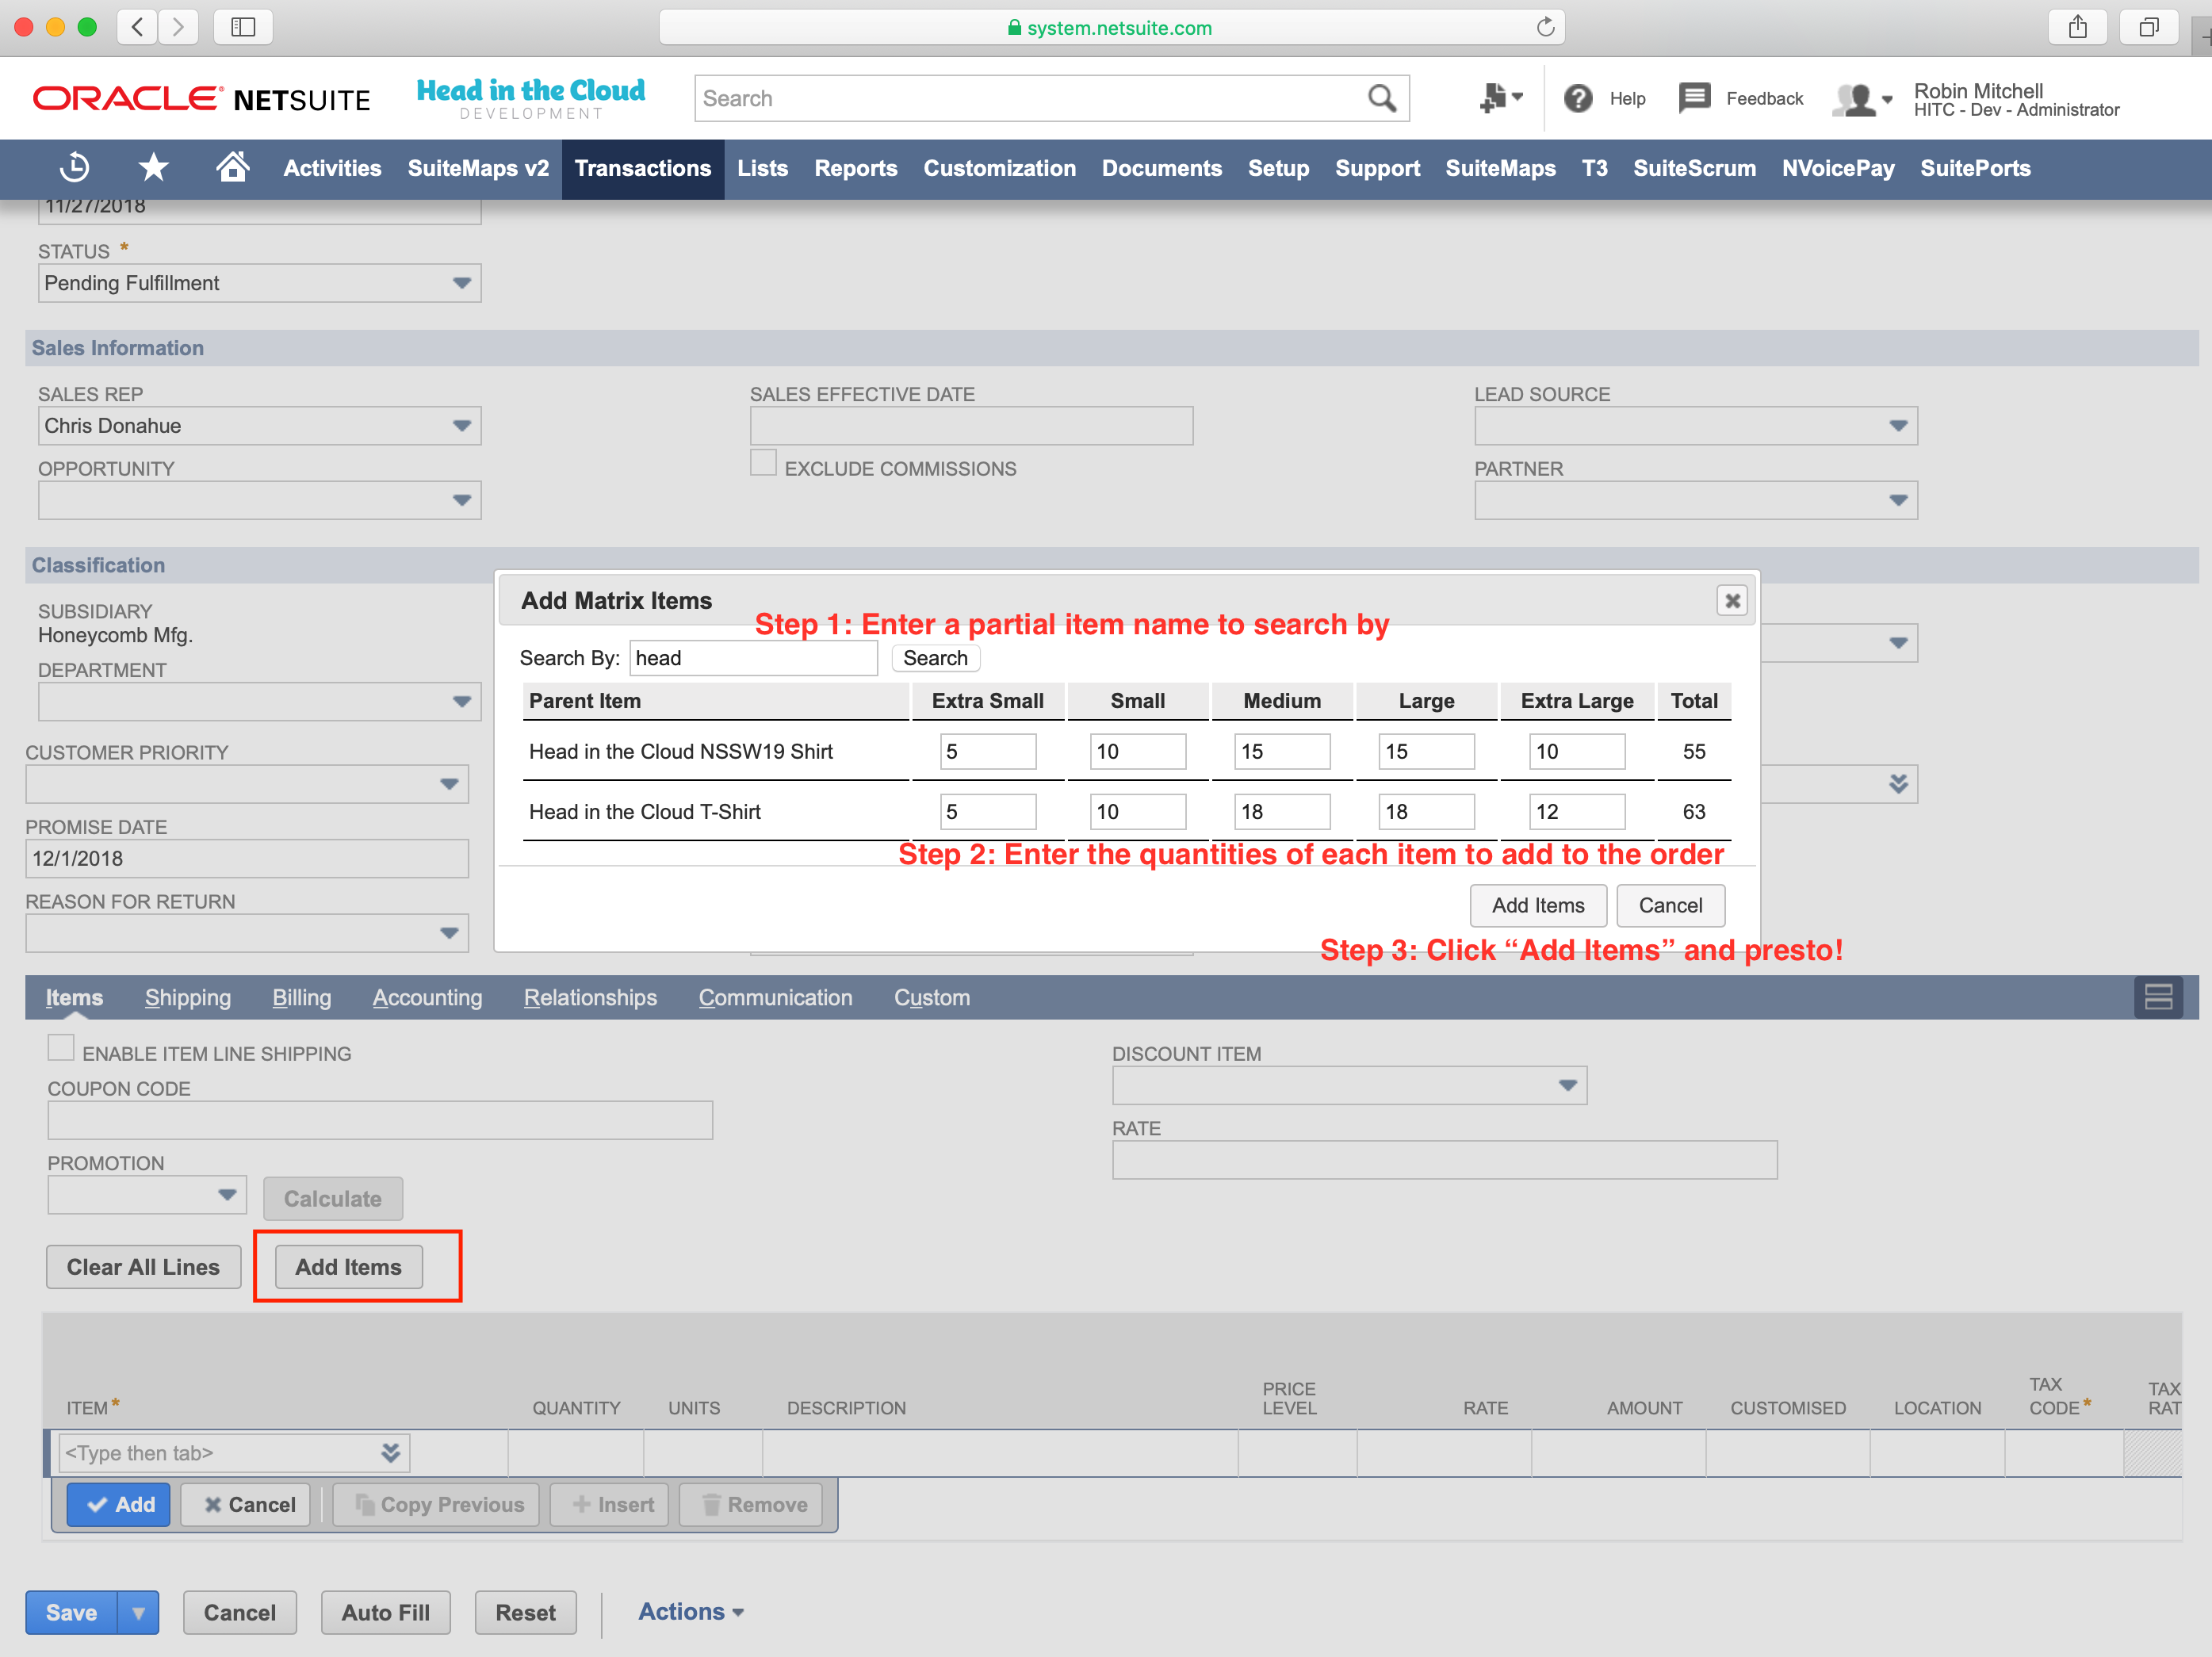Click the global search magnifier icon

pyautogui.click(x=1381, y=98)
